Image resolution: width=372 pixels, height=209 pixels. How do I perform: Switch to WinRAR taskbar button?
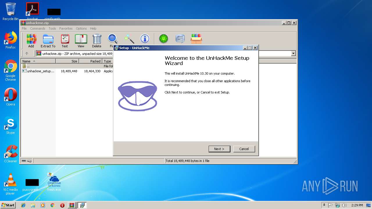point(72,205)
